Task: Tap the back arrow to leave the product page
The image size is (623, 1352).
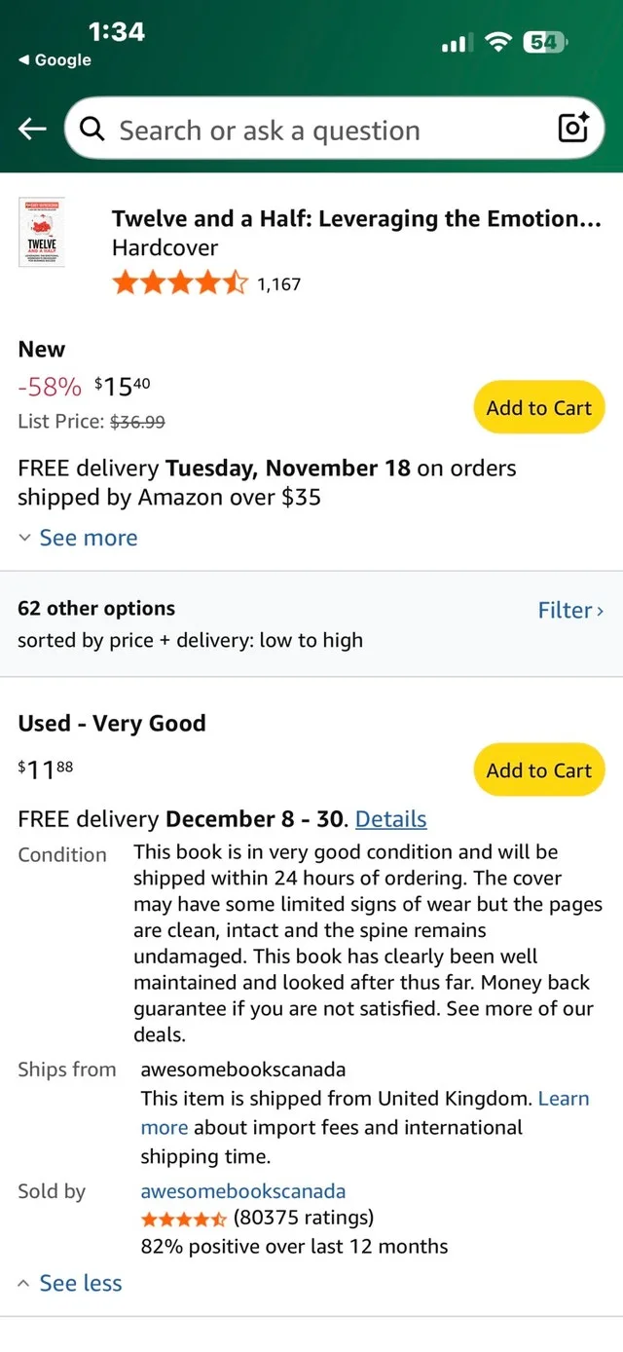Action: coord(31,128)
